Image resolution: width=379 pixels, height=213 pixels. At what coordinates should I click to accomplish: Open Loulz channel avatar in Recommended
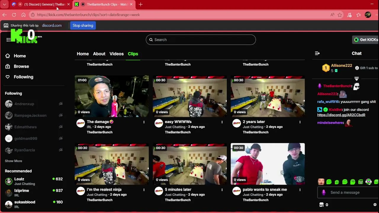[x=9, y=181]
